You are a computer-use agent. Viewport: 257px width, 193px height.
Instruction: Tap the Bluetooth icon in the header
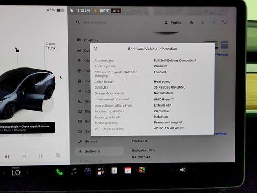(214, 23)
